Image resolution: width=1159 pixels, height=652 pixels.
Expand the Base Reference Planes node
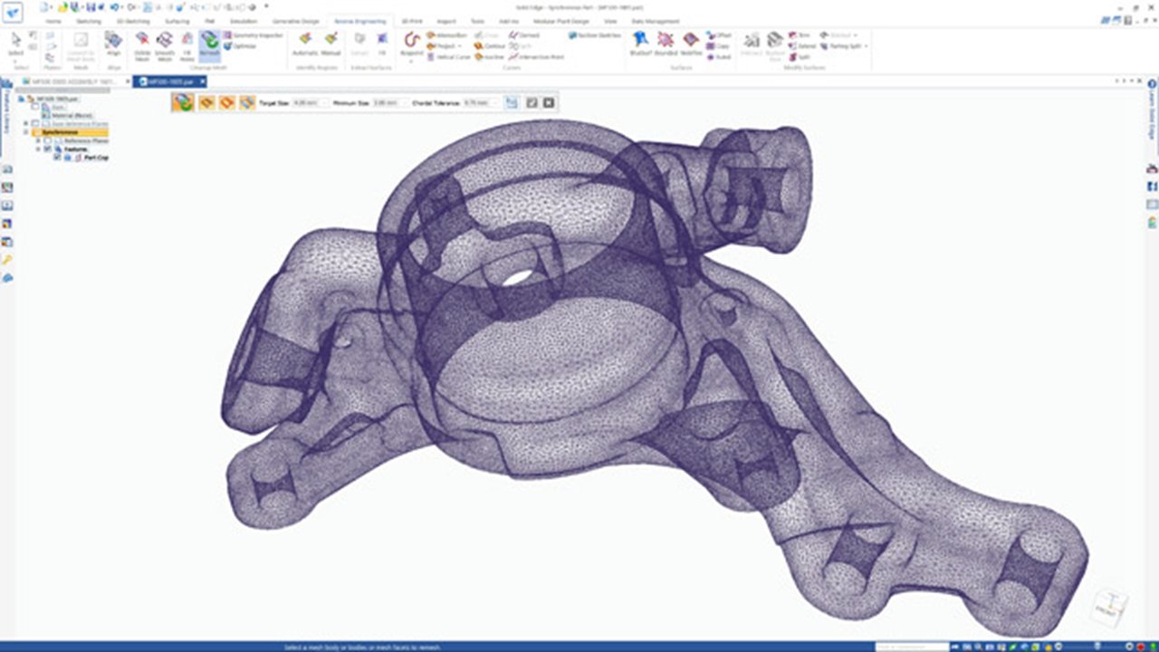(x=26, y=123)
